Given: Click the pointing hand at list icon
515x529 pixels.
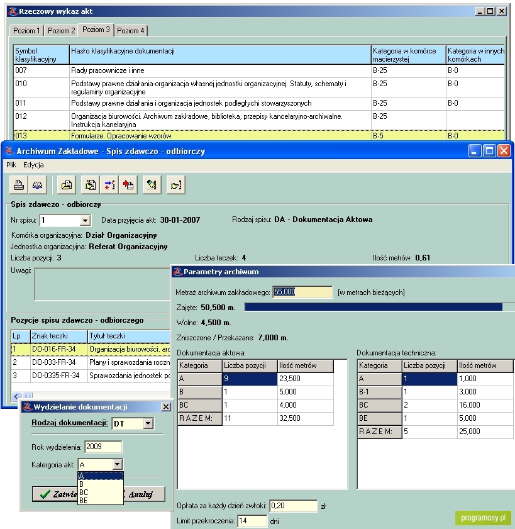Looking at the screenshot, I should (176, 185).
